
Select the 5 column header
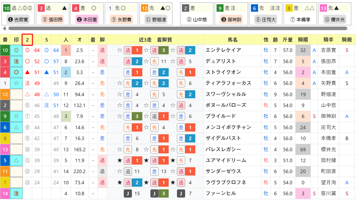[46, 40]
